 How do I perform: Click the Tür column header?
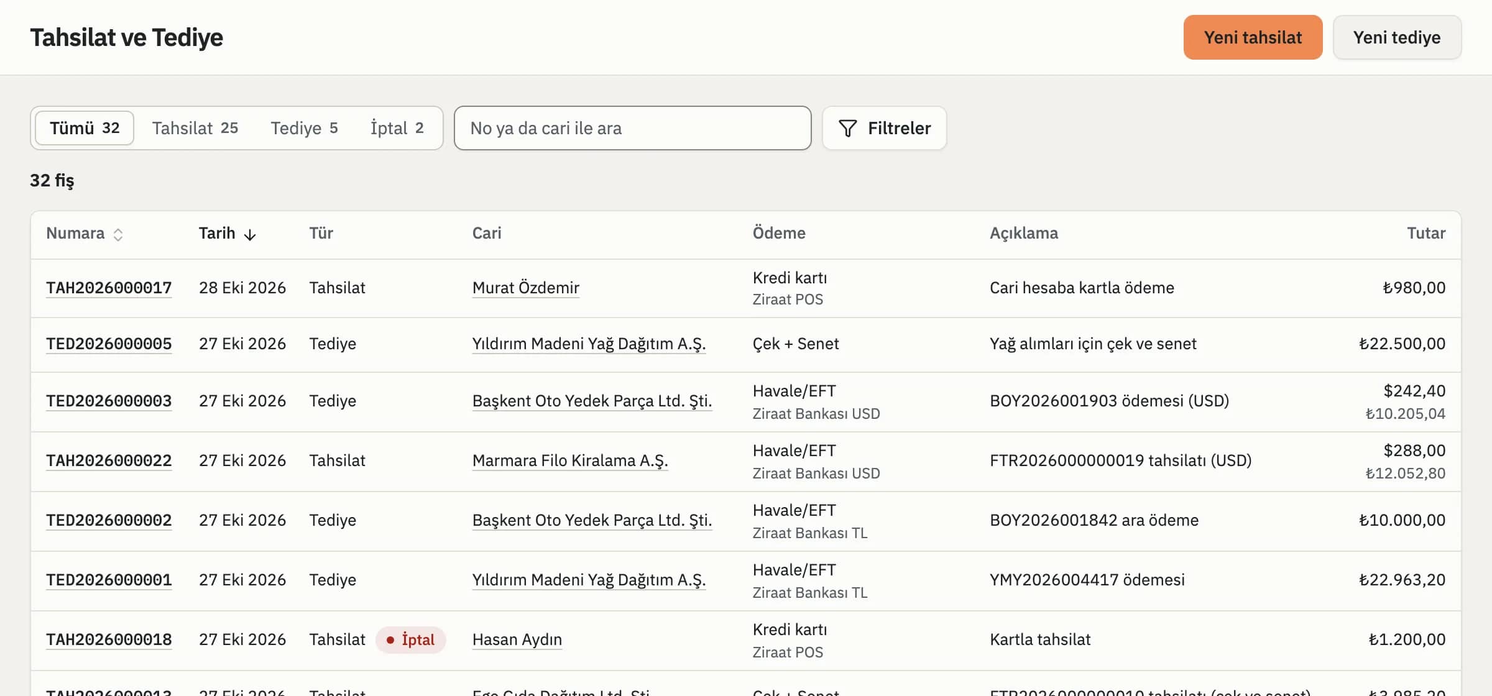pyautogui.click(x=321, y=233)
